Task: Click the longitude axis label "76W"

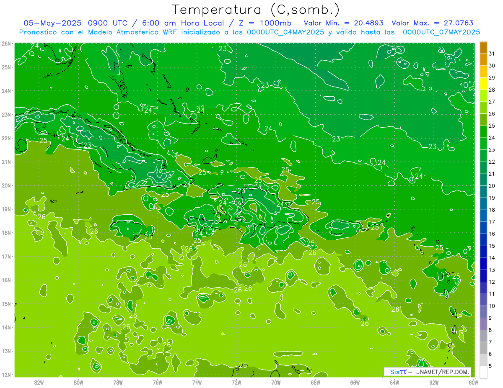Action: (x=157, y=383)
